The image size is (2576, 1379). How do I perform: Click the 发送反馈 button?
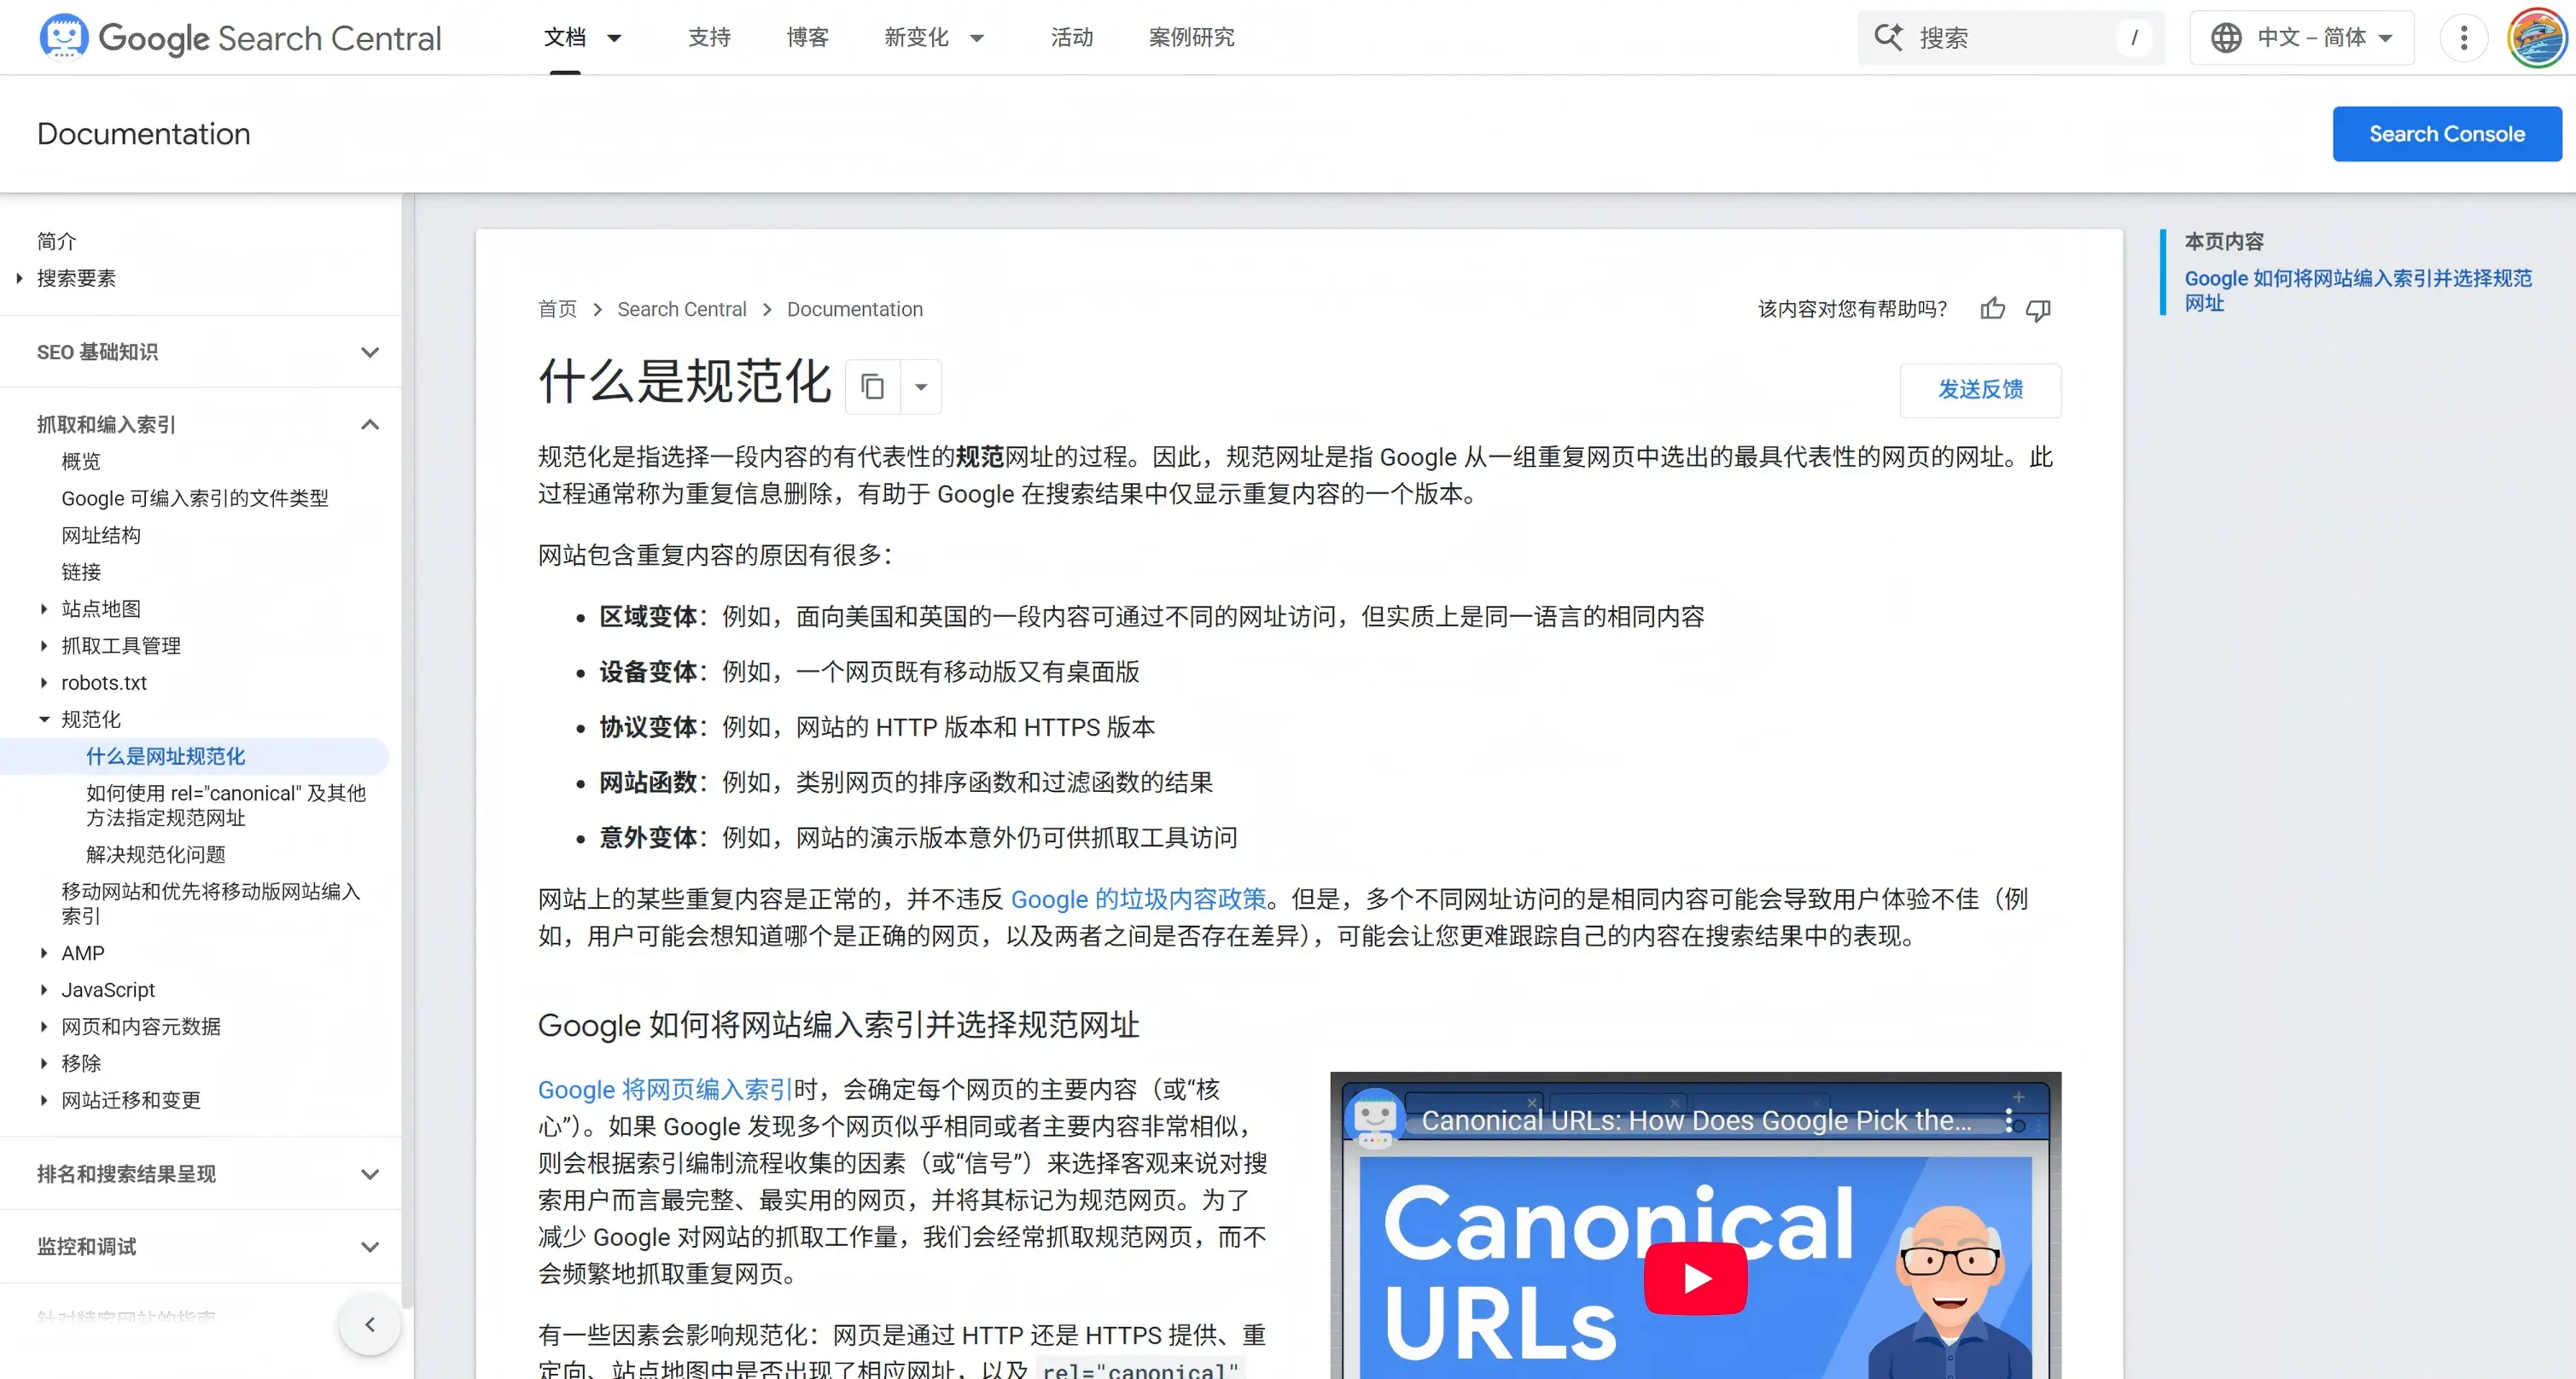[1980, 389]
